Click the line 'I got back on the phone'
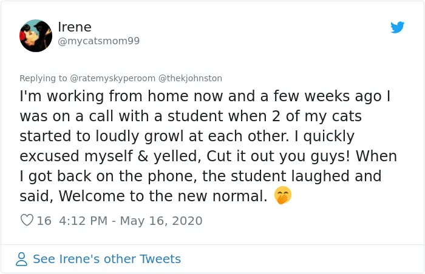The height and width of the screenshot is (274, 425). click(200, 176)
